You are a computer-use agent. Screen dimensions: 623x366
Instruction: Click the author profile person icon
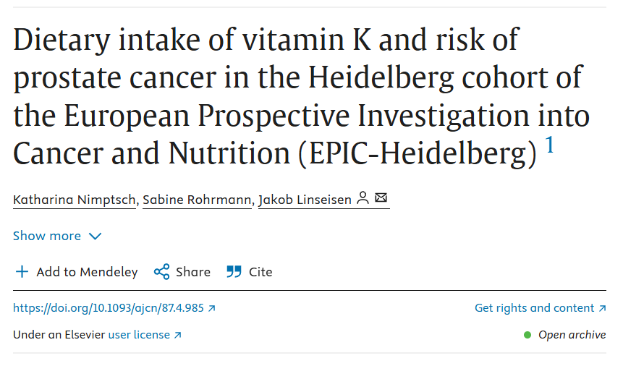[x=363, y=198]
